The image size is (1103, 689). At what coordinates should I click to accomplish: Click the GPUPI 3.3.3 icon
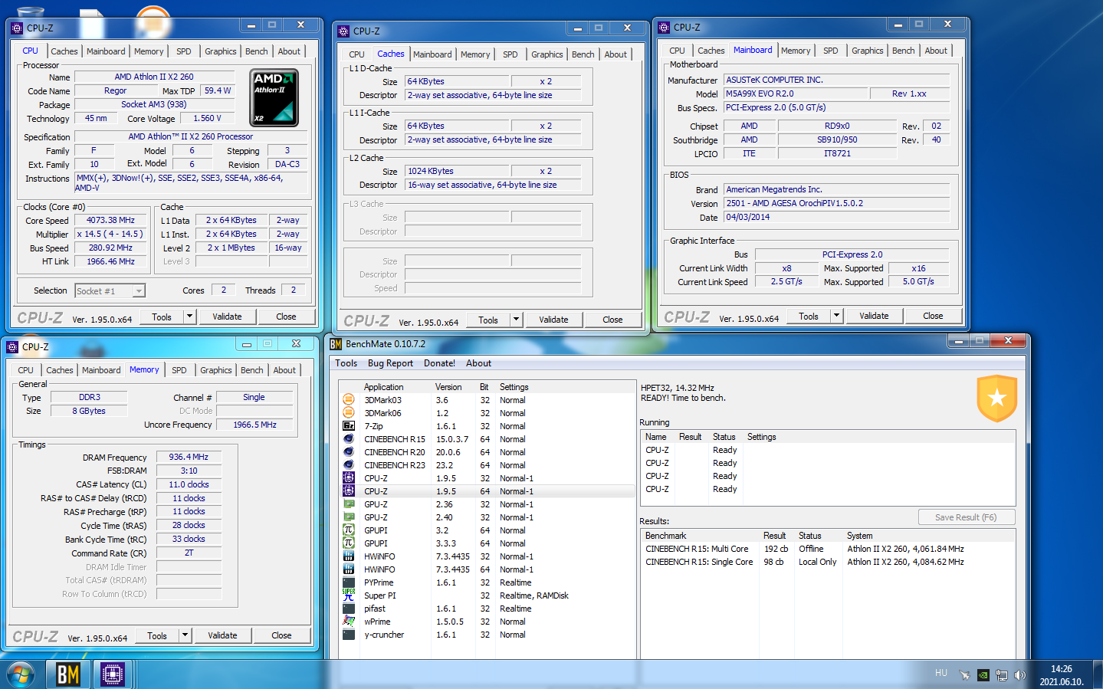point(349,543)
